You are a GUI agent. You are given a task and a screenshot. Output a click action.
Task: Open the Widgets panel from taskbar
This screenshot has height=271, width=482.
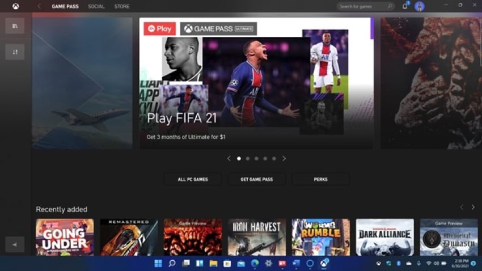coord(200,263)
